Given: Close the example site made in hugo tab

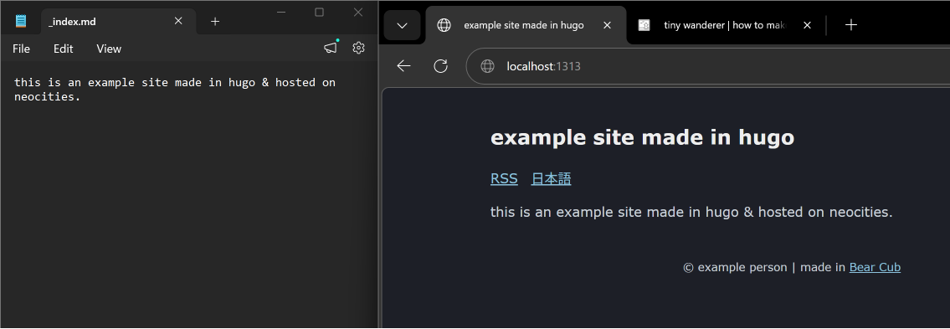Looking at the screenshot, I should click(607, 25).
